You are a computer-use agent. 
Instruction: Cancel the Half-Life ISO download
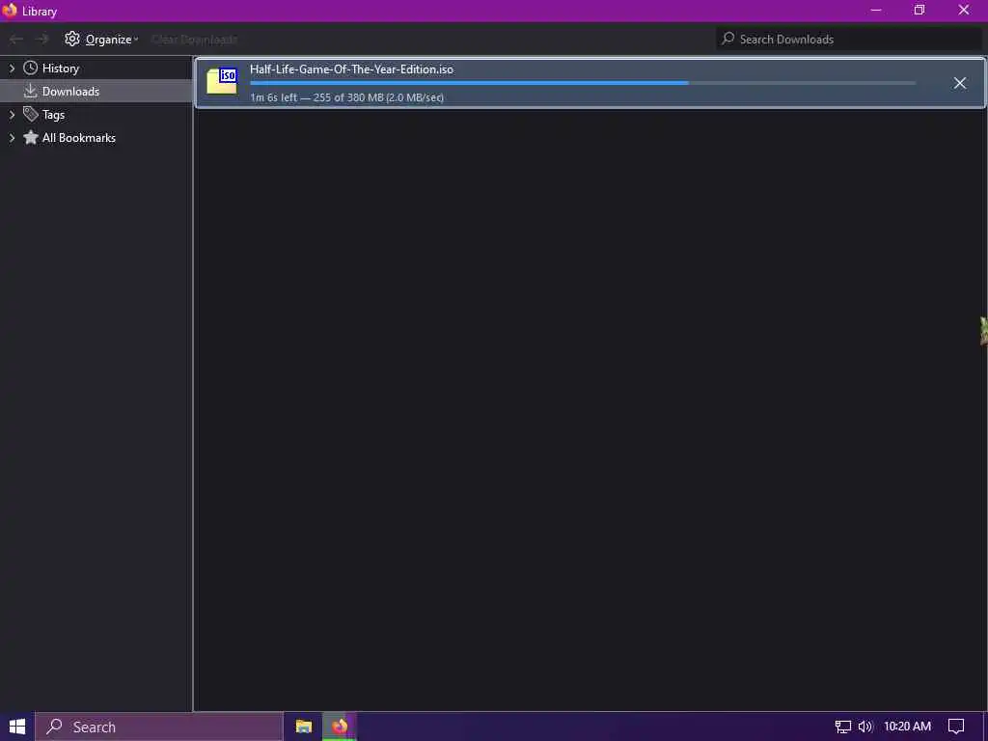pos(960,83)
